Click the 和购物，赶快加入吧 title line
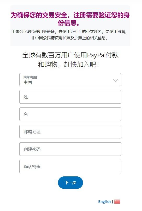Screen dimensions: 142x211 tap(68, 64)
